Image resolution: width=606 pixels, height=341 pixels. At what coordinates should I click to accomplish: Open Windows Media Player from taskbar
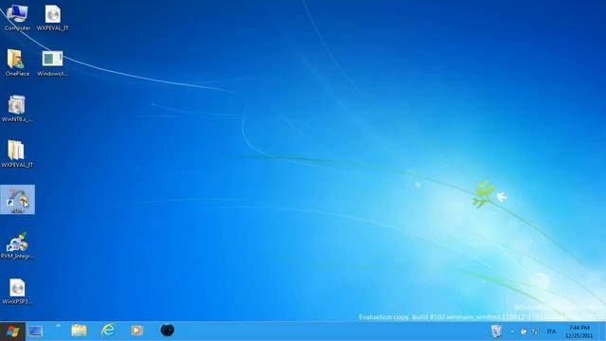(136, 331)
